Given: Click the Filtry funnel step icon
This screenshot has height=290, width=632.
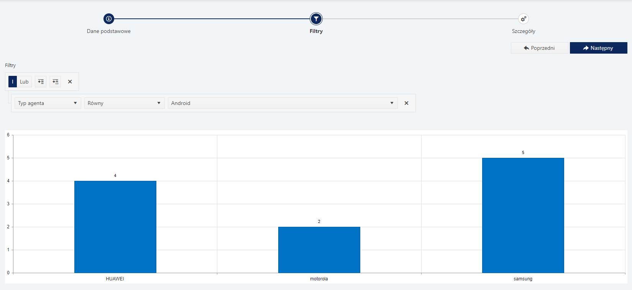Looking at the screenshot, I should [x=316, y=19].
